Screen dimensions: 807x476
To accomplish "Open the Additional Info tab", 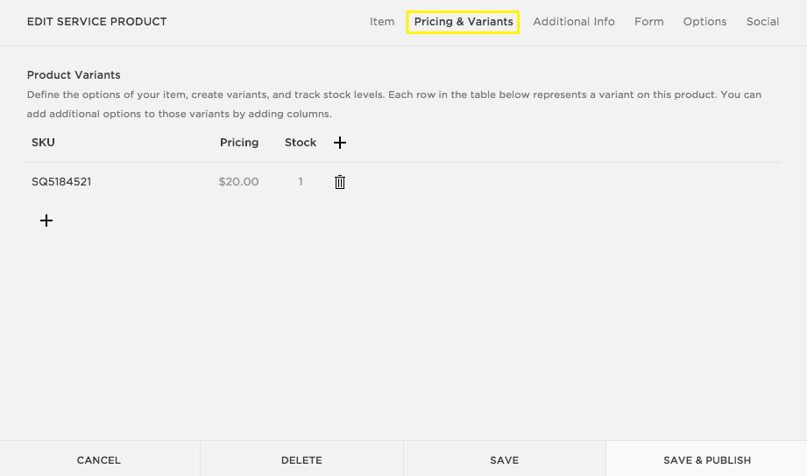I will pos(574,22).
